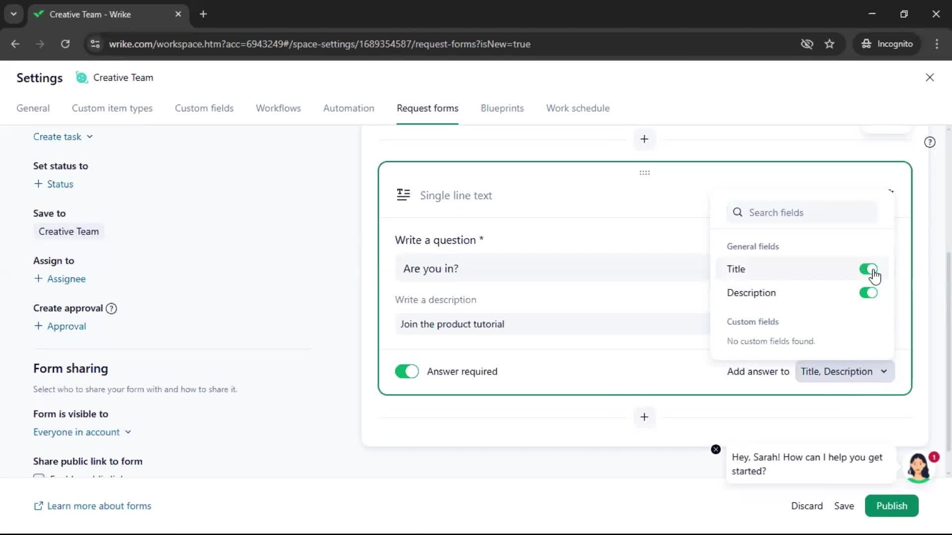Screen dimensions: 952x535
Task: Click the Creative Team space icon
Action: tap(81, 78)
